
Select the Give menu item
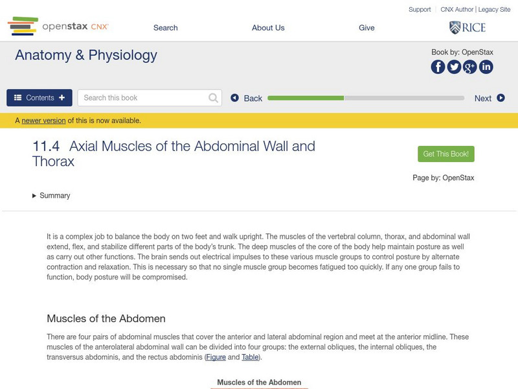coord(366,28)
